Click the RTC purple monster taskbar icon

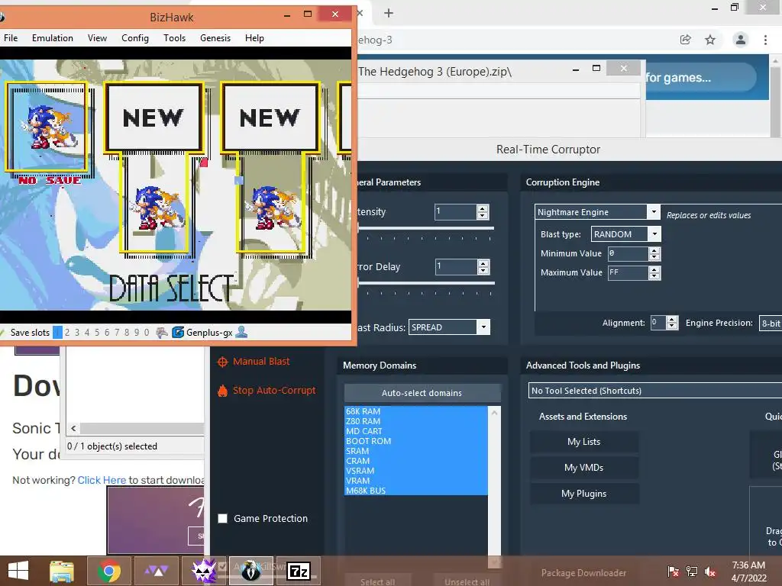click(x=204, y=571)
